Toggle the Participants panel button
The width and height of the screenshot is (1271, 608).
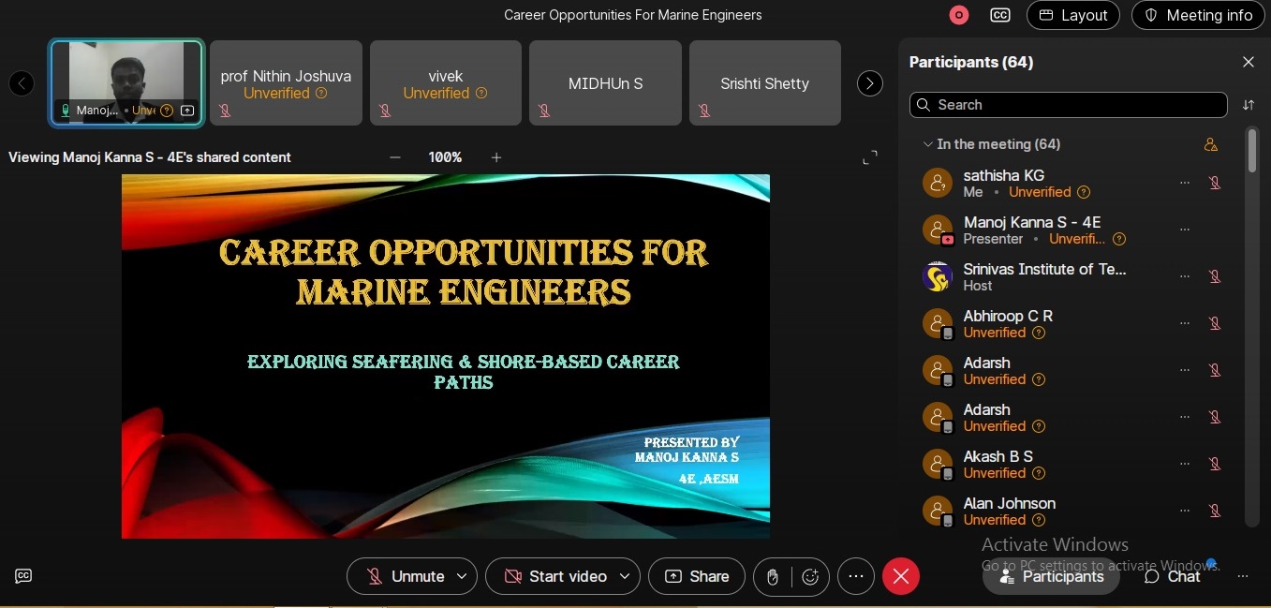[x=1051, y=576]
